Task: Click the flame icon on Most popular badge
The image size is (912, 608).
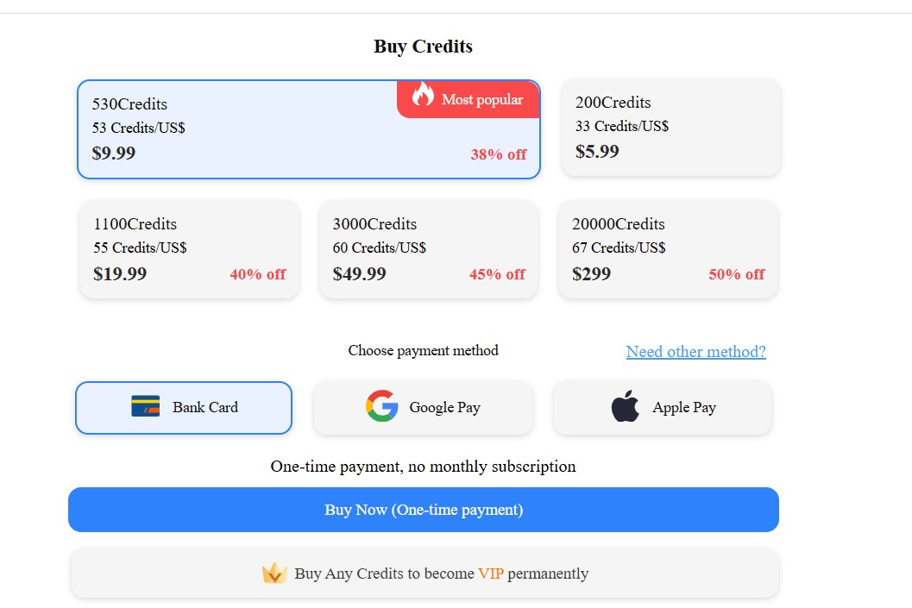Action: [x=423, y=94]
